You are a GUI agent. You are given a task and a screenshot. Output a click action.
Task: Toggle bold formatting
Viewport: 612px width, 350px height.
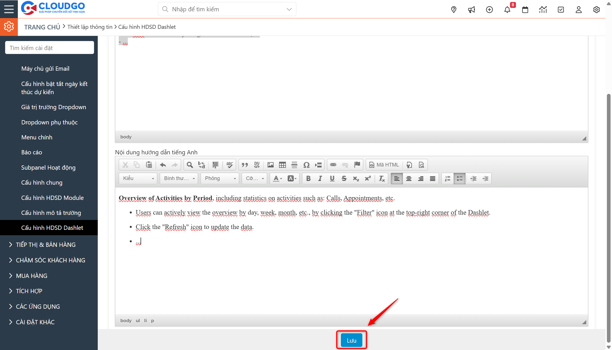coord(308,178)
